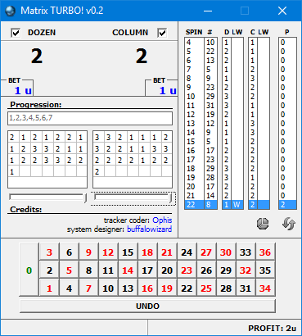Click red number 23 on the board
This screenshot has width=302, height=336.
[187, 270]
